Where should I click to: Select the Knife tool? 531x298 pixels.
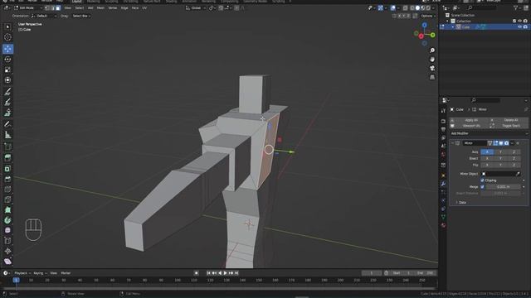coord(7,199)
